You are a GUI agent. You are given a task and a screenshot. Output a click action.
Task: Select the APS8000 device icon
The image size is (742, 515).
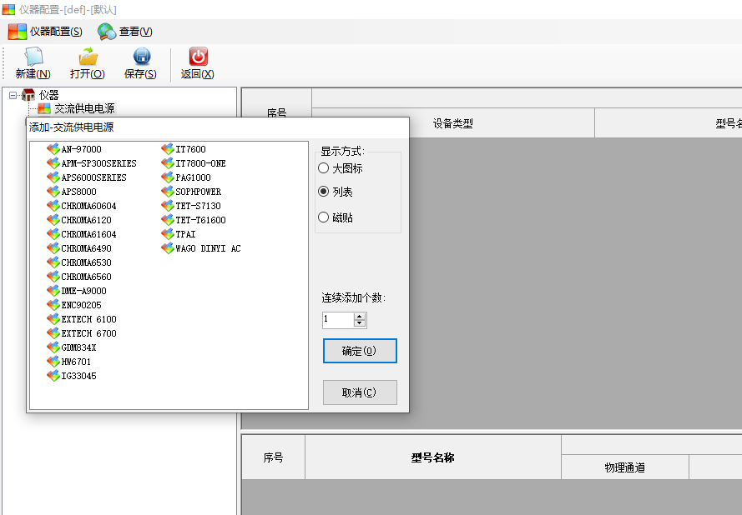click(53, 192)
